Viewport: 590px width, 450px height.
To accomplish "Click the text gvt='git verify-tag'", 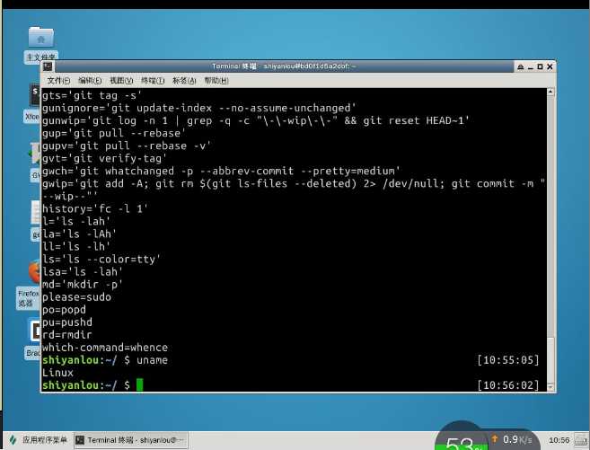I will (104, 159).
